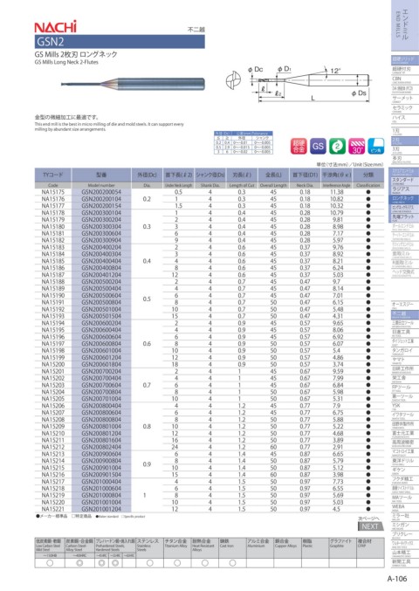Select the サーメット side tab

pos(405,99)
